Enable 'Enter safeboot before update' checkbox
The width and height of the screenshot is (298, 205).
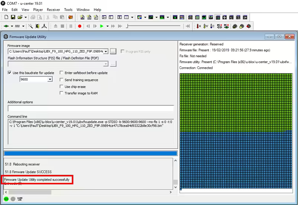click(x=61, y=73)
